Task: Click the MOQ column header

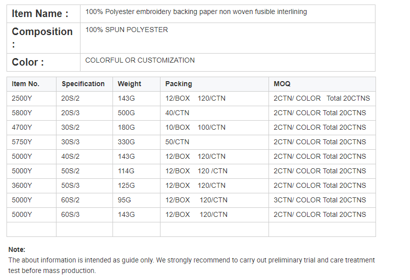Action: (282, 84)
